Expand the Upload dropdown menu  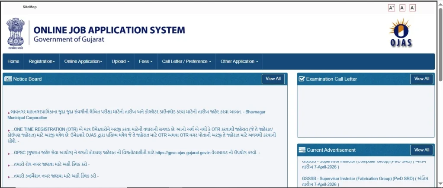point(120,61)
